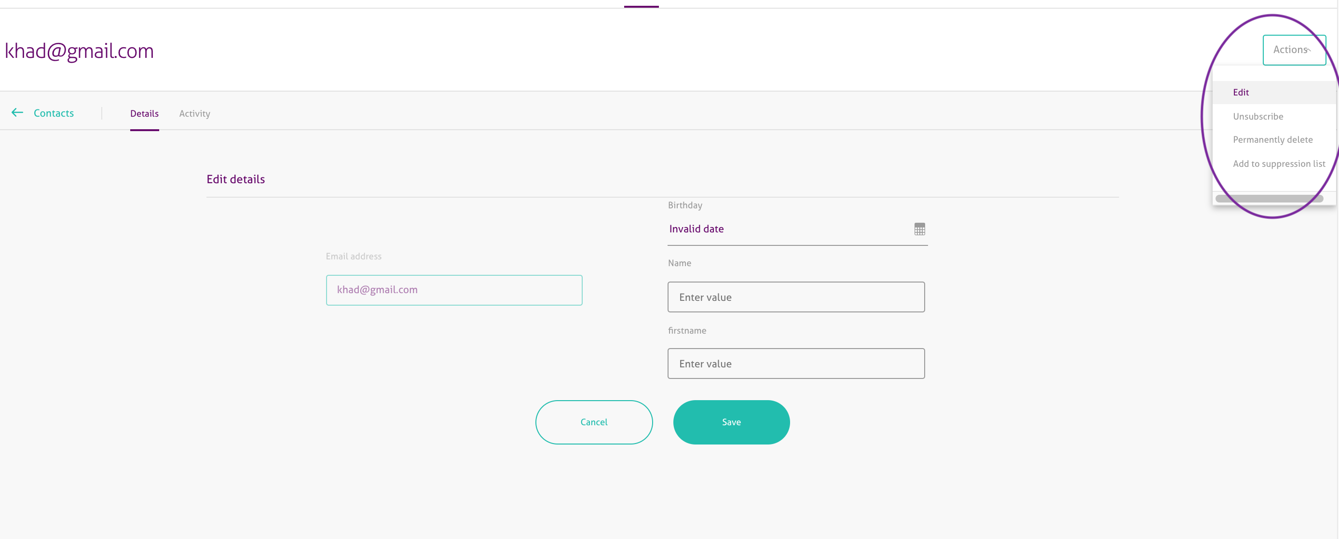Click the back arrow beside Contacts

point(17,113)
